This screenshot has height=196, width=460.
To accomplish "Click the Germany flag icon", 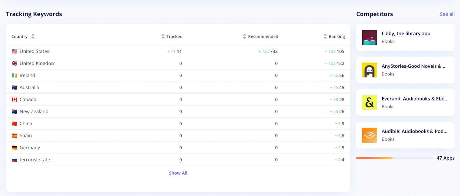I will coord(15,148).
